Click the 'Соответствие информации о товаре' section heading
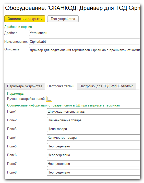Screen dimensions: 144x183 (x=63, y=105)
